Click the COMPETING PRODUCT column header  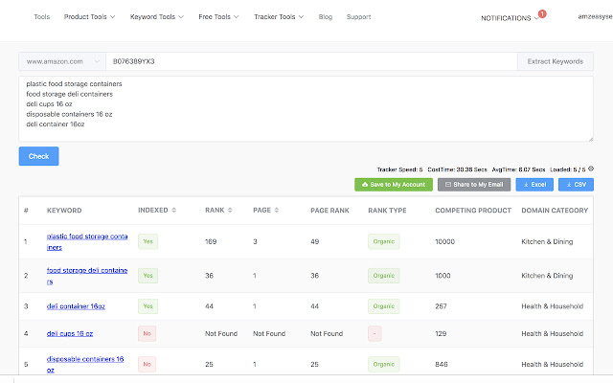coord(473,211)
